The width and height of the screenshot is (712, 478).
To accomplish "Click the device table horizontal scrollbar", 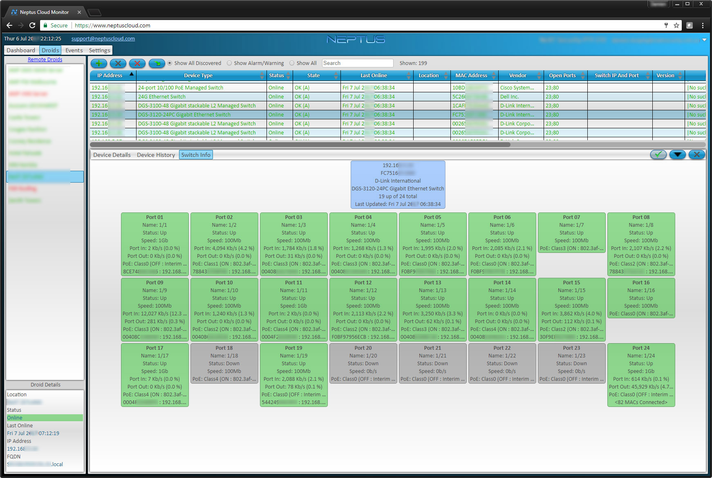I will click(300, 144).
